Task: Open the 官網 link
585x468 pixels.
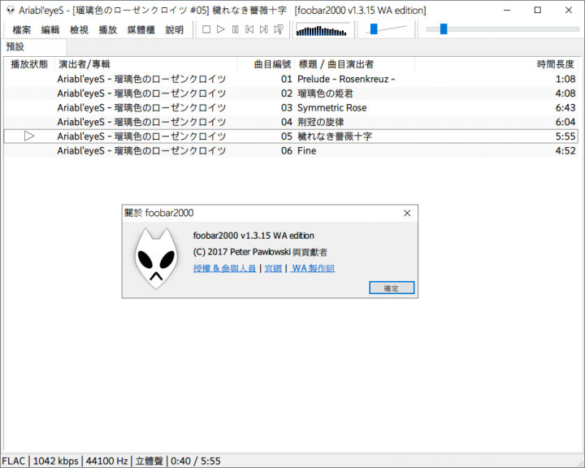Action: point(273,268)
